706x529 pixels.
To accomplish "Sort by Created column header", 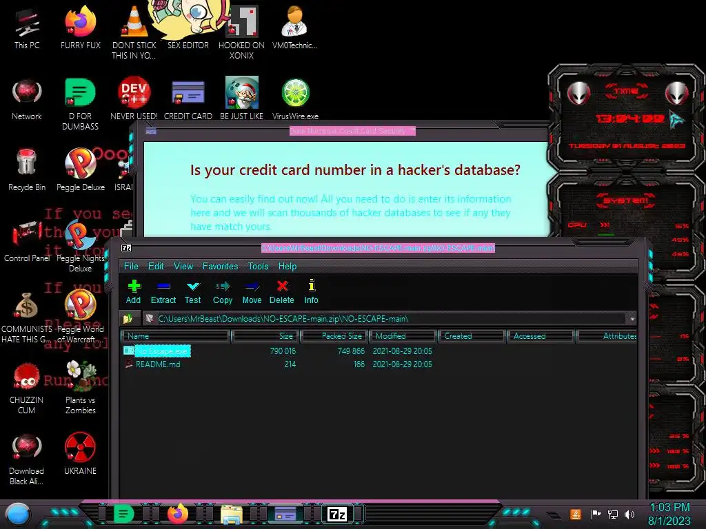I will [x=472, y=336].
